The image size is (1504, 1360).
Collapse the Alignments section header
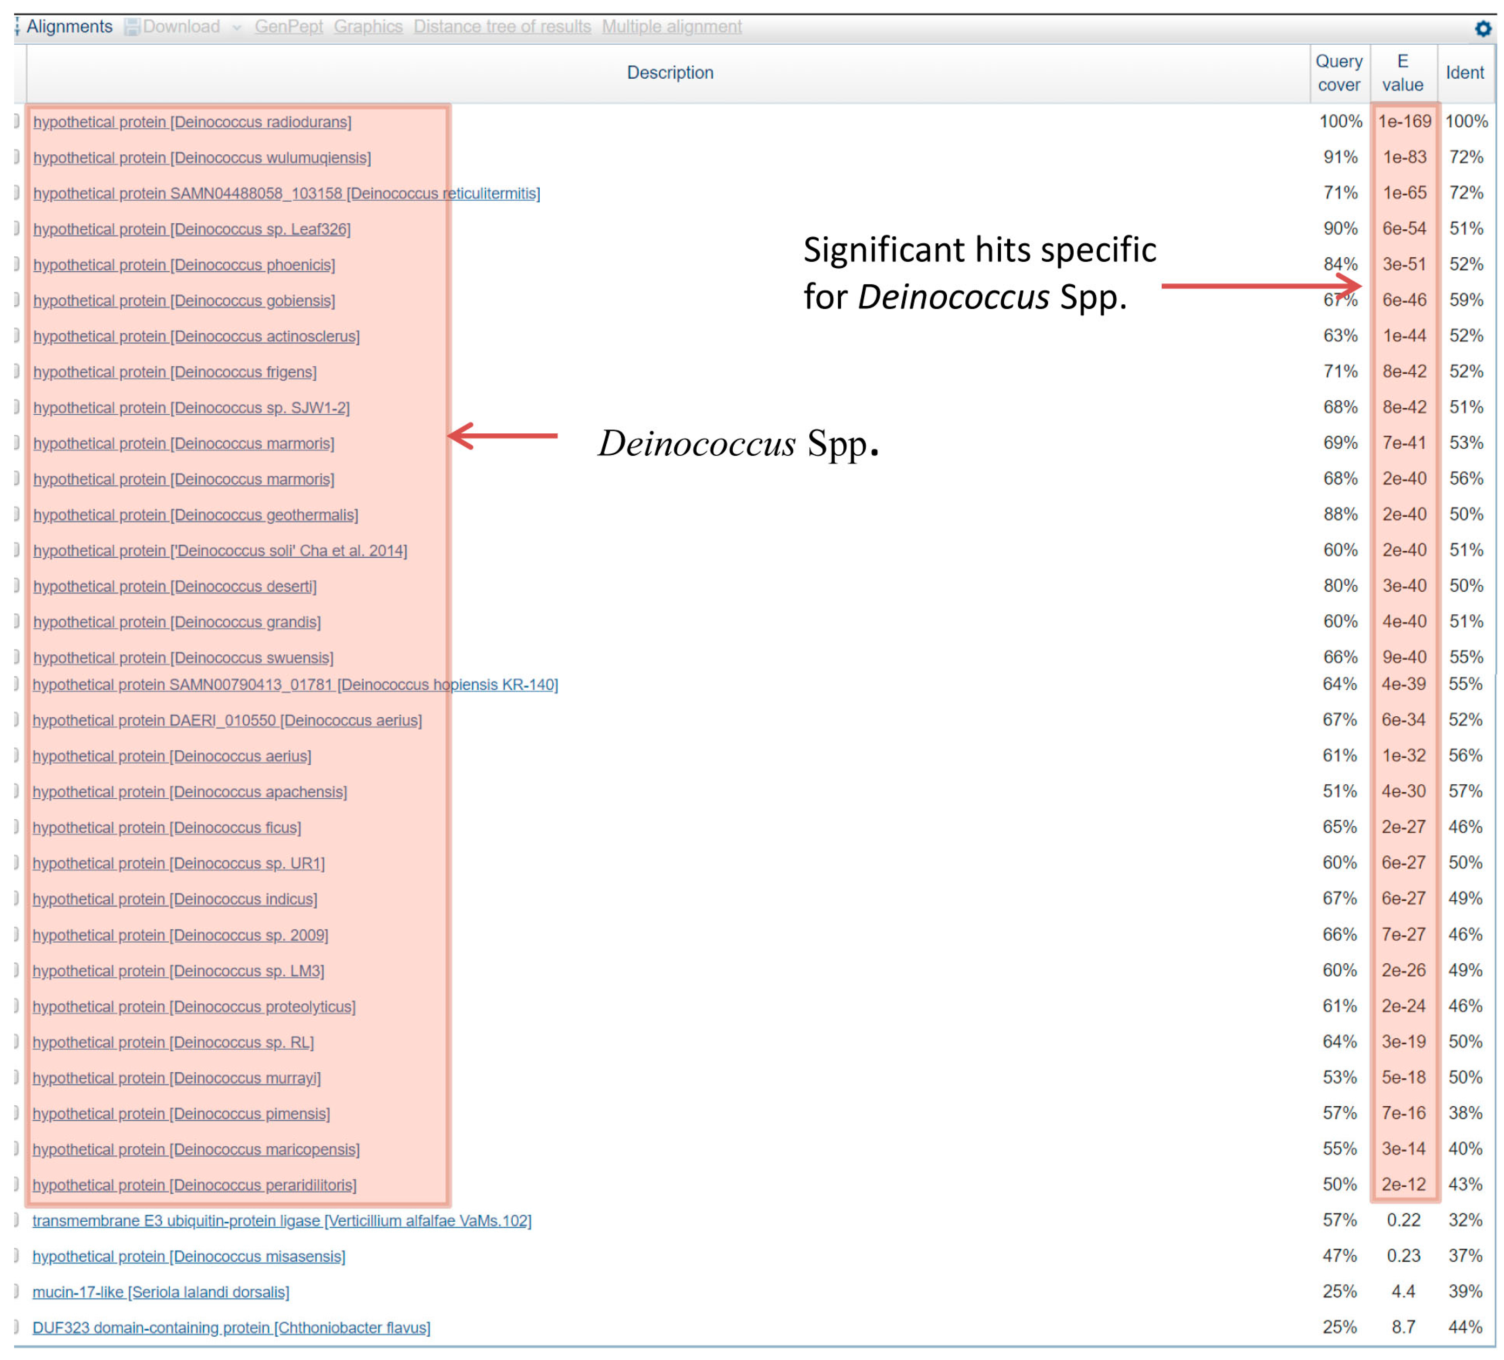tap(69, 27)
